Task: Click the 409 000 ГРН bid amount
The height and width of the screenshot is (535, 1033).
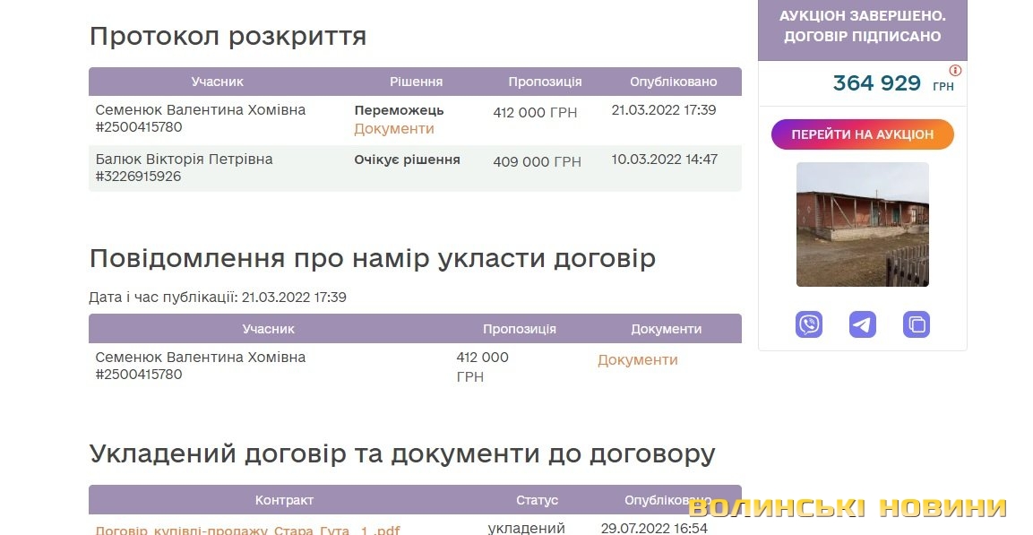Action: (537, 162)
